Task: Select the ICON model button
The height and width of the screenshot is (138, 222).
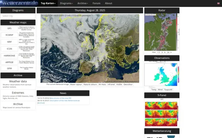Action: coord(9,49)
